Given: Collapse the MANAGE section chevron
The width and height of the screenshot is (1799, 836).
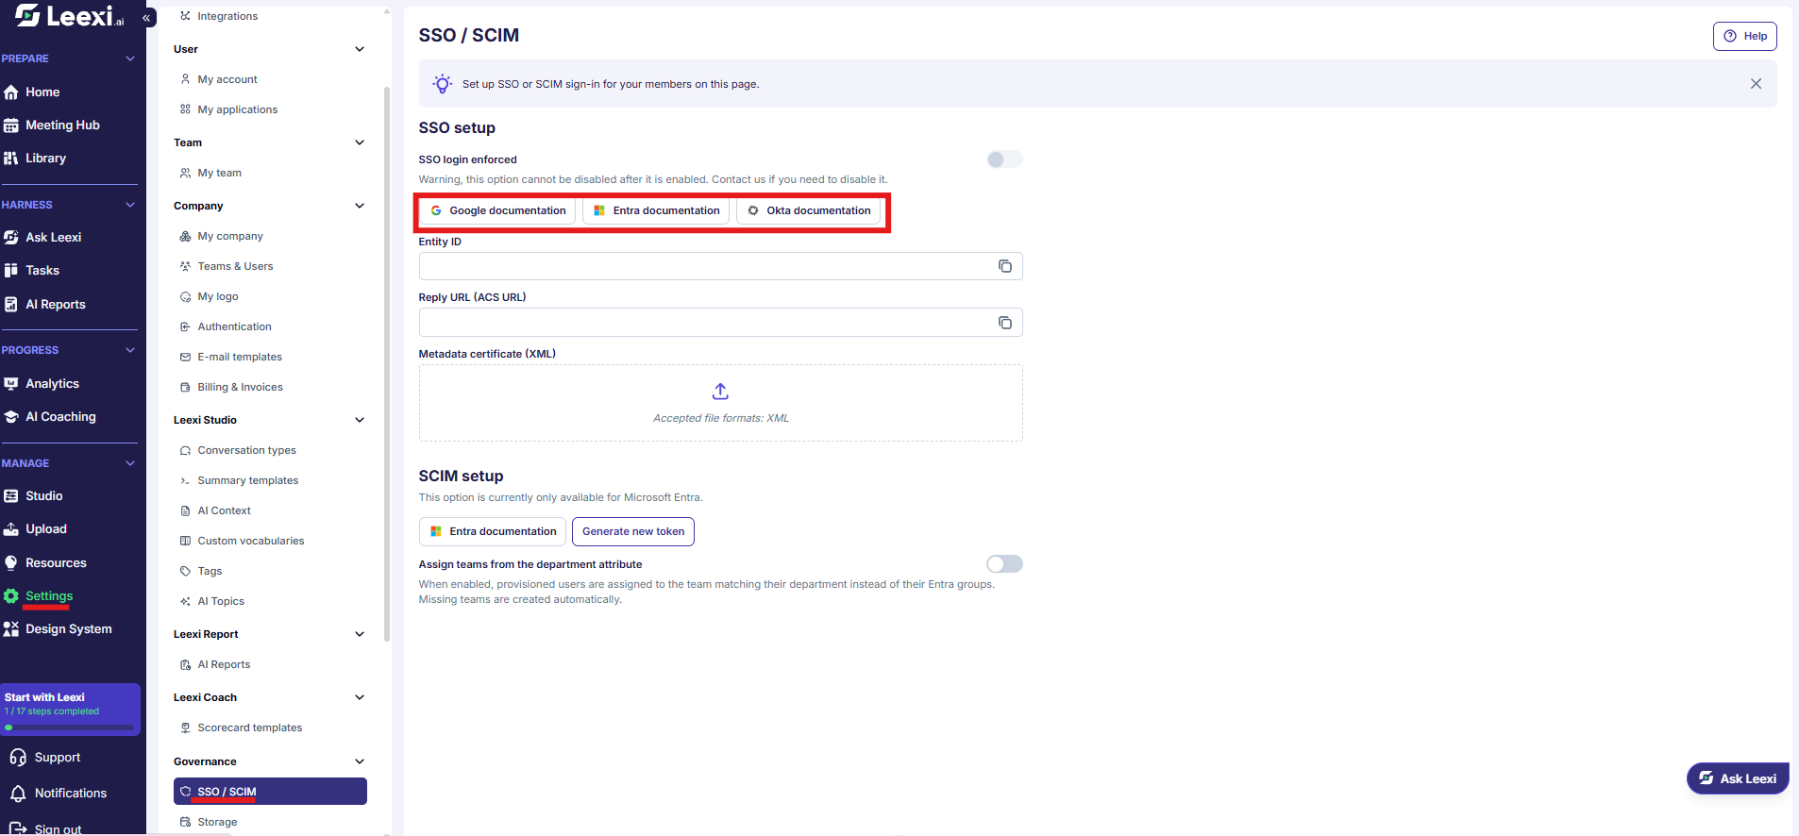Looking at the screenshot, I should pyautogui.click(x=130, y=463).
